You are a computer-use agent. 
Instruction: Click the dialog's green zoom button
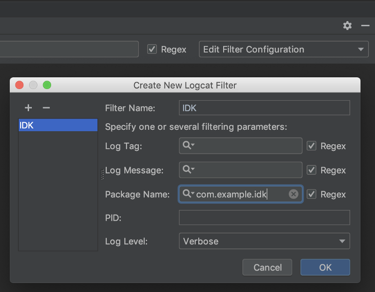coord(47,85)
